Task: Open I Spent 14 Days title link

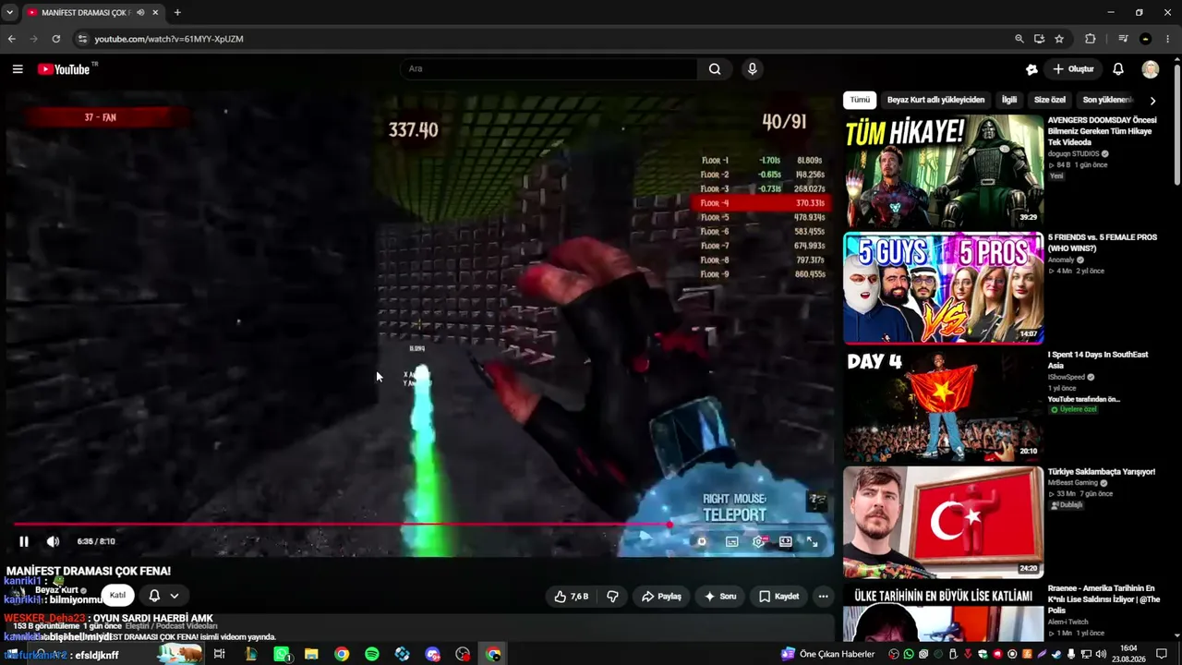Action: pyautogui.click(x=1098, y=360)
